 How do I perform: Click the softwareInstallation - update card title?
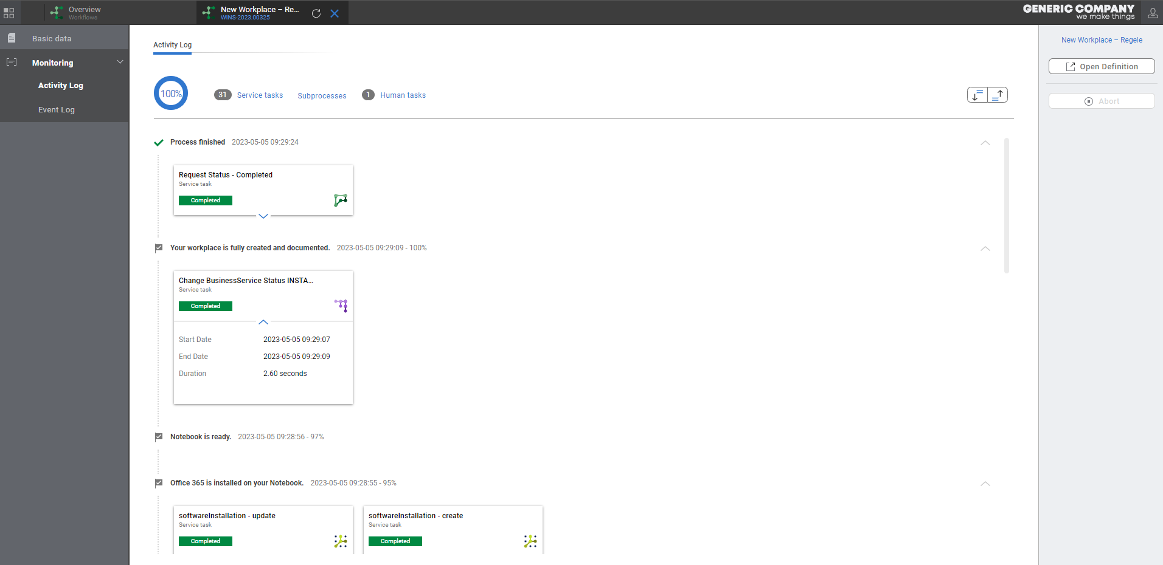(x=227, y=516)
